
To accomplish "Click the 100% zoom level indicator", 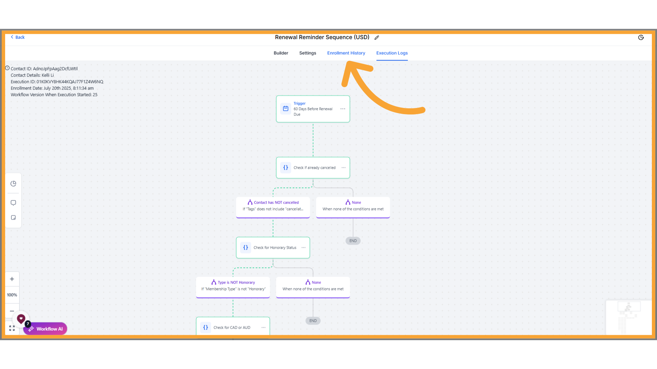I will coord(12,295).
